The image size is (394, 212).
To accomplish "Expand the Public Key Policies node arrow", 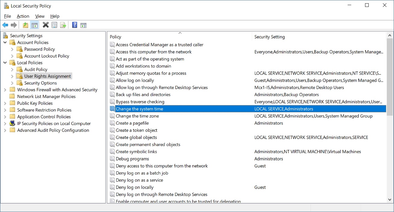I will pos(5,103).
